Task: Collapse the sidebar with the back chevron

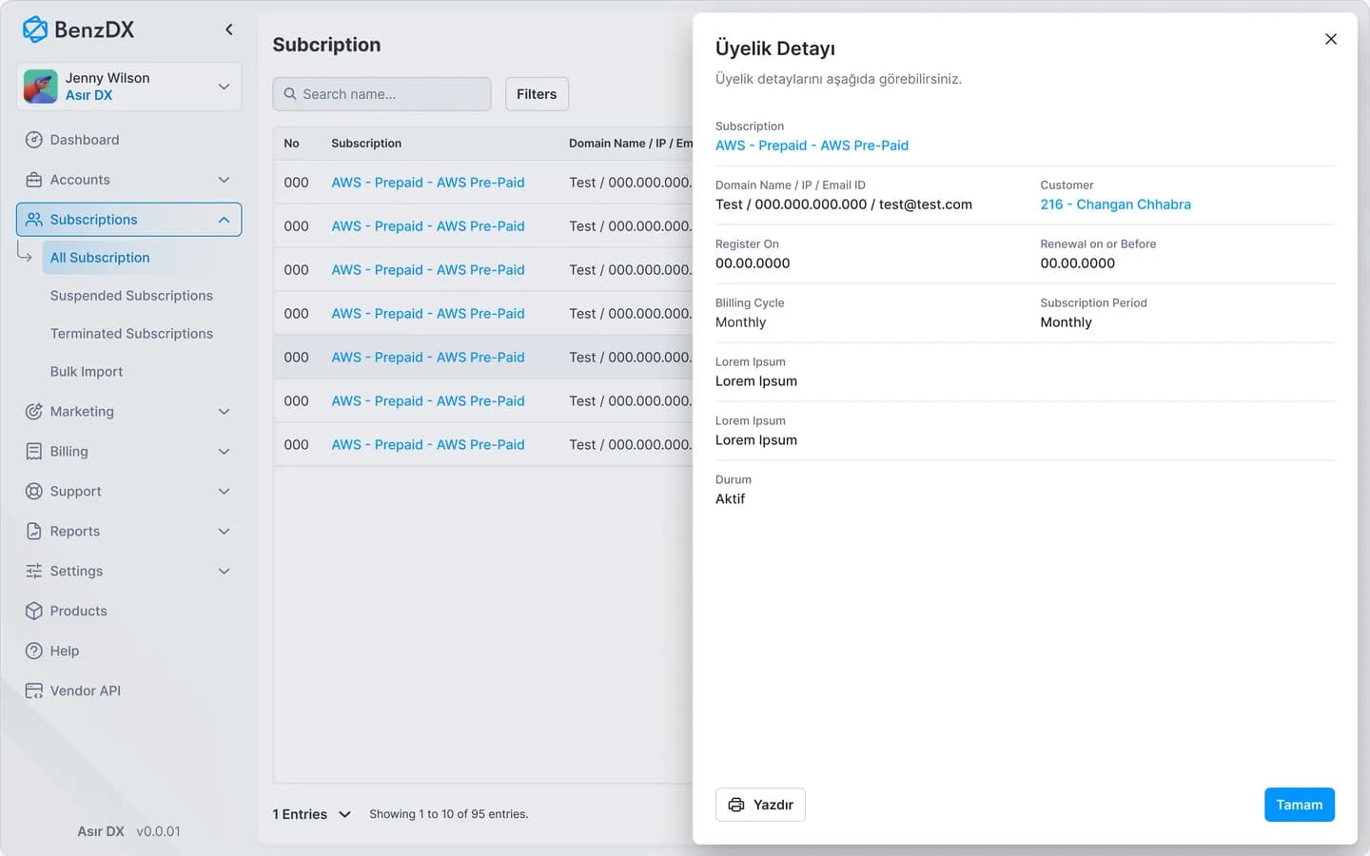Action: (x=229, y=29)
